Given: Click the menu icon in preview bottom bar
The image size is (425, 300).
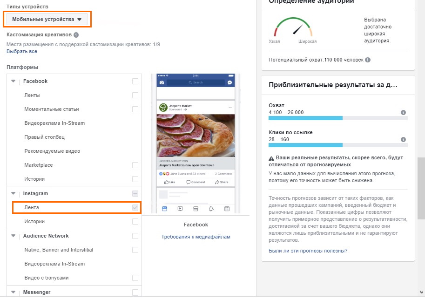Looking at the screenshot, I should [227, 209].
